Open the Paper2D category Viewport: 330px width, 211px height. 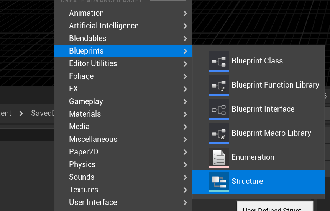123,152
